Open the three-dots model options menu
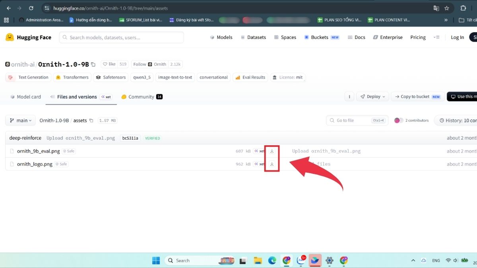Screen dimensions: 477x268 [349, 96]
